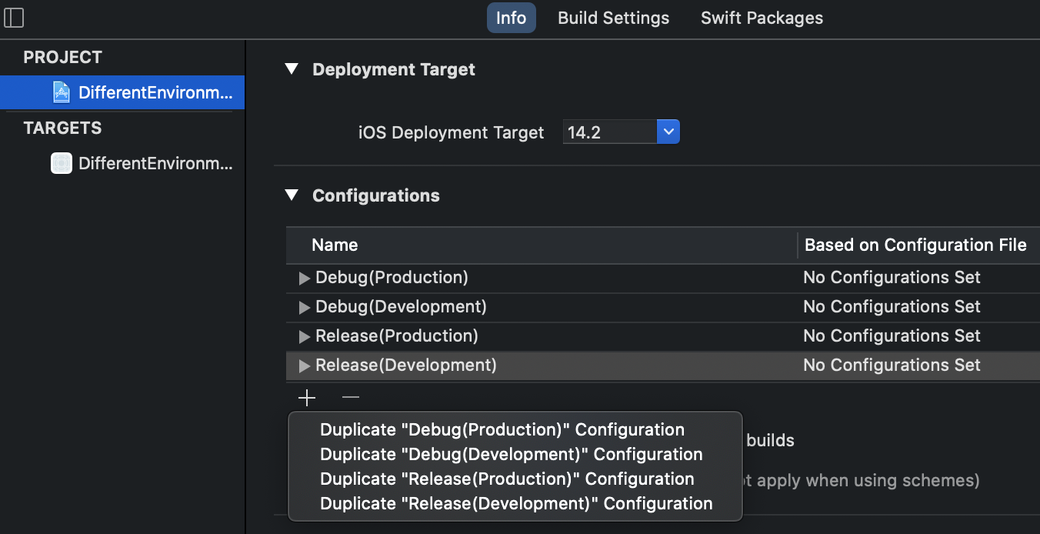Toggle the sidebar panel icon
Image resolution: width=1040 pixels, height=534 pixels.
pos(14,18)
